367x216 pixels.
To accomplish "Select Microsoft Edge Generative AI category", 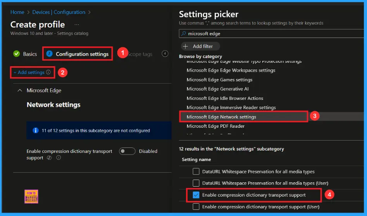I will [218, 89].
